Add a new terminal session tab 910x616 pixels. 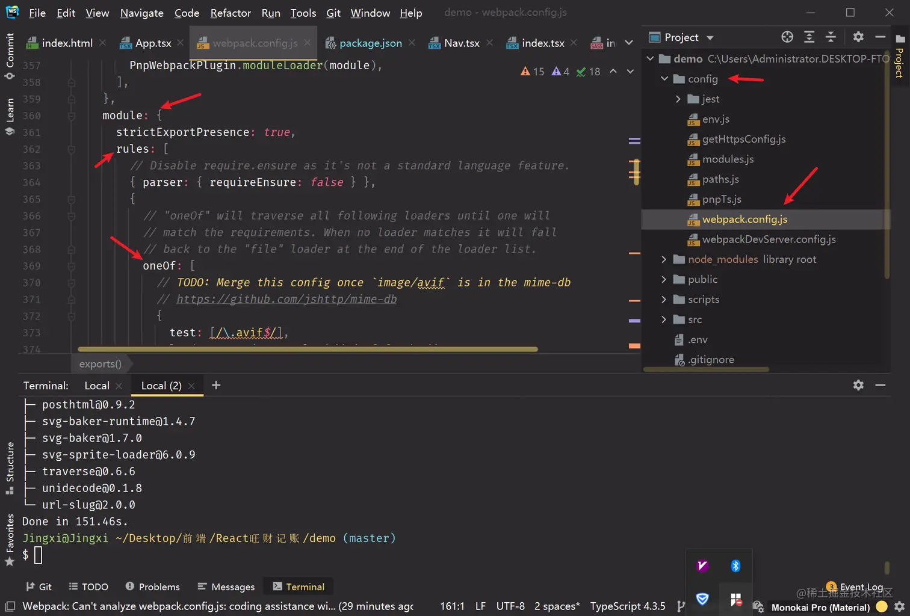tap(216, 385)
